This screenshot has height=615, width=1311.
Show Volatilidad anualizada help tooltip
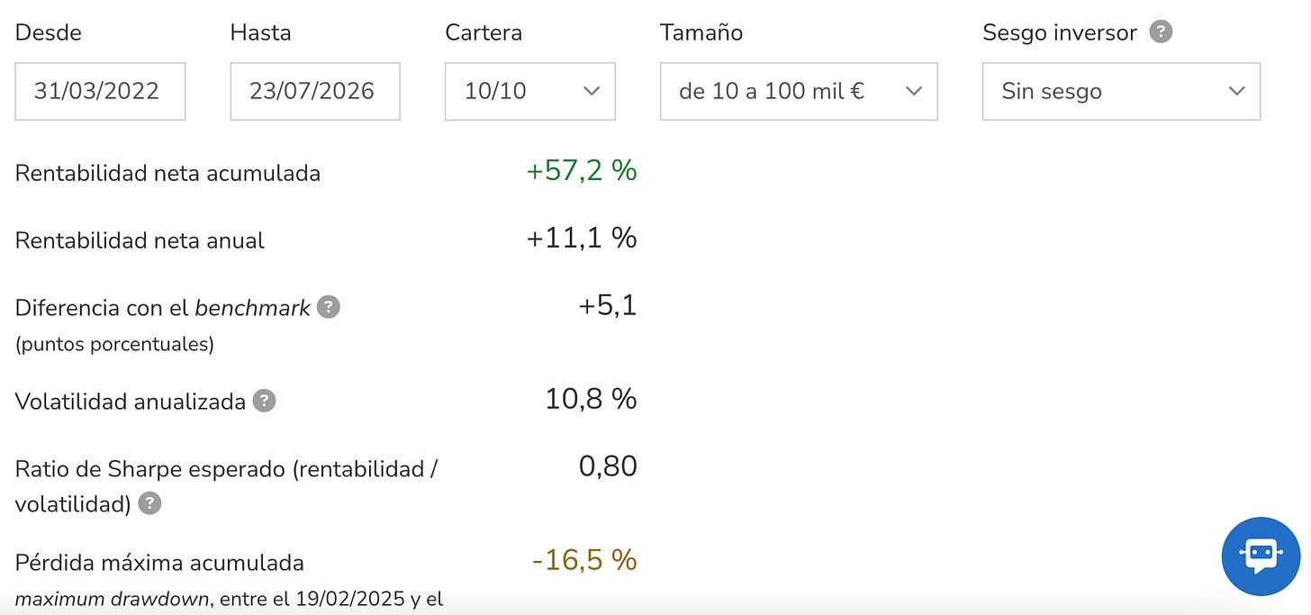coord(264,401)
